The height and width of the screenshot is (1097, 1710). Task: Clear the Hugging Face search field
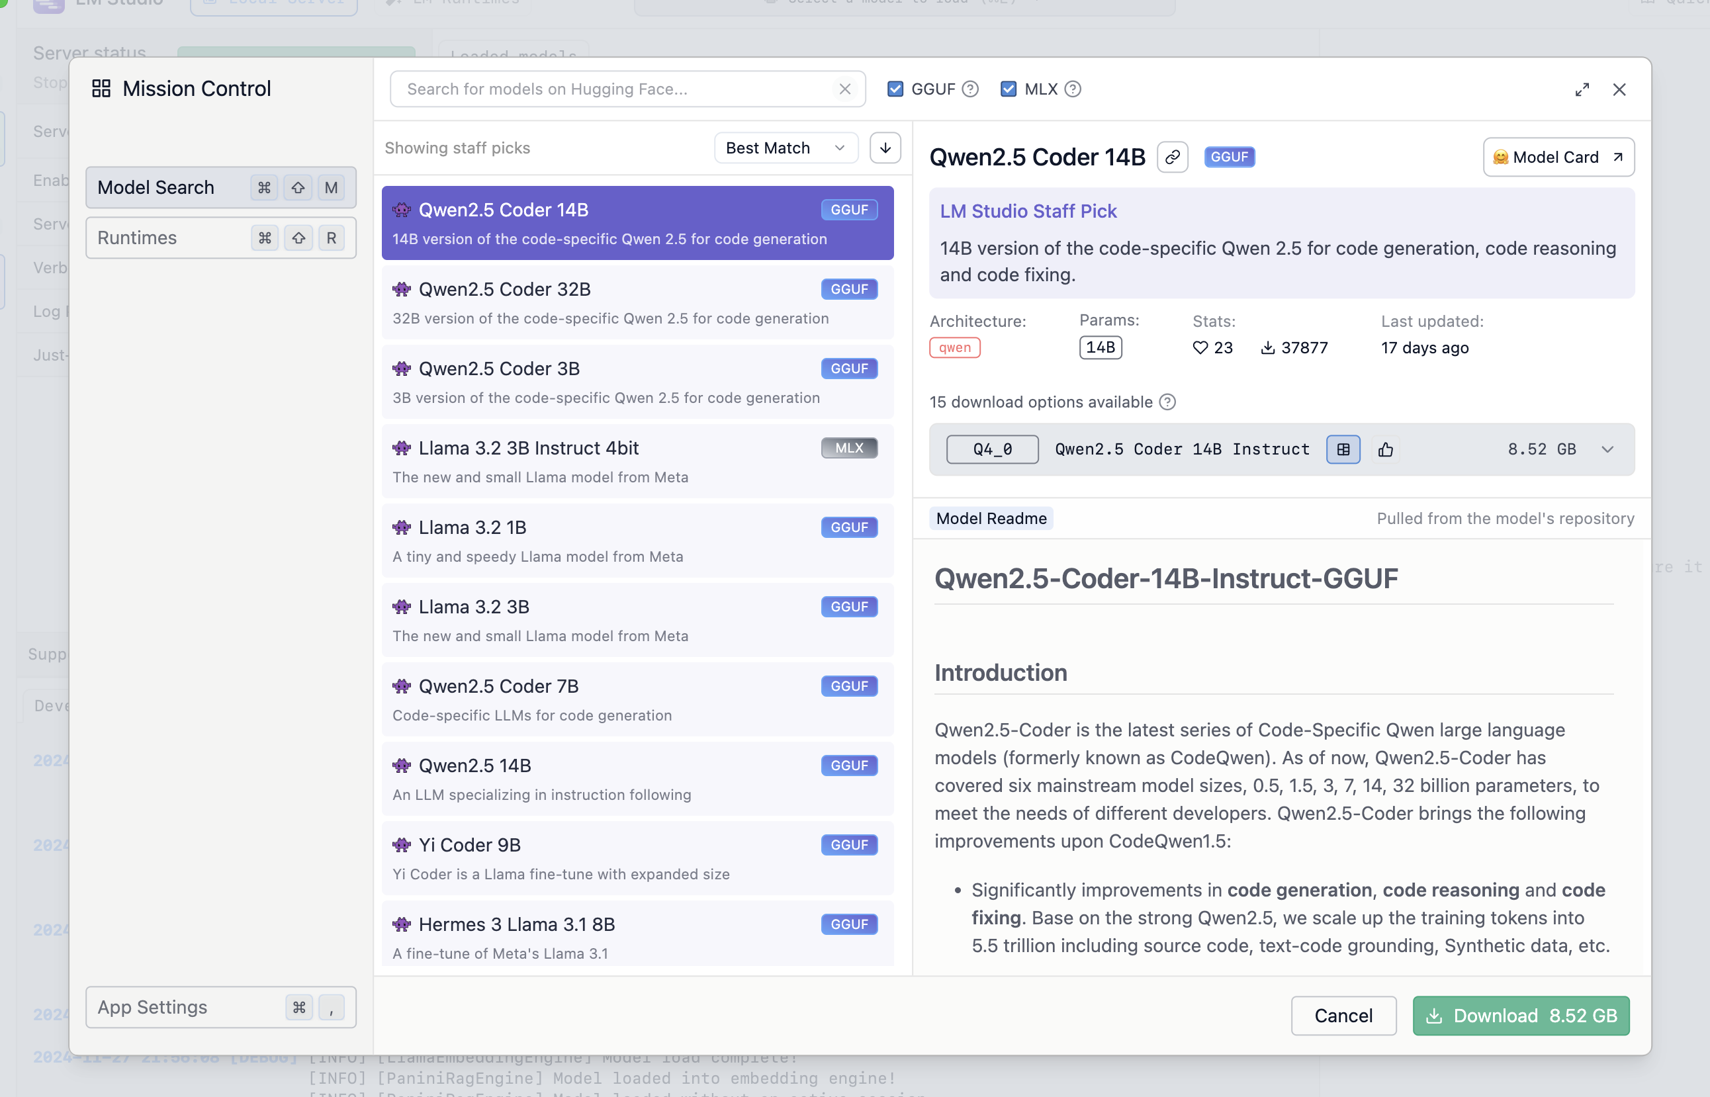tap(845, 89)
